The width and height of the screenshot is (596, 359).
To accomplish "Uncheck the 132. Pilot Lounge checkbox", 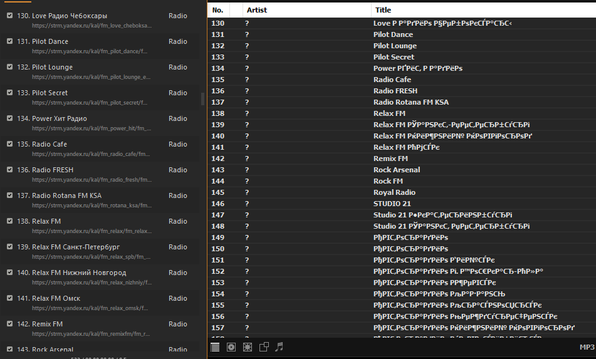I will (x=10, y=67).
